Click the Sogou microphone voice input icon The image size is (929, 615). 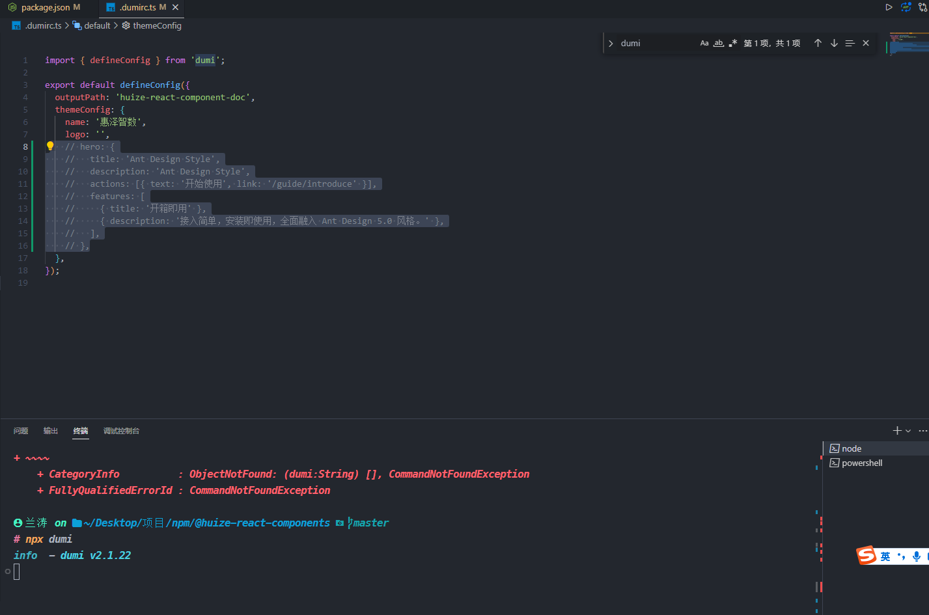pyautogui.click(x=917, y=556)
